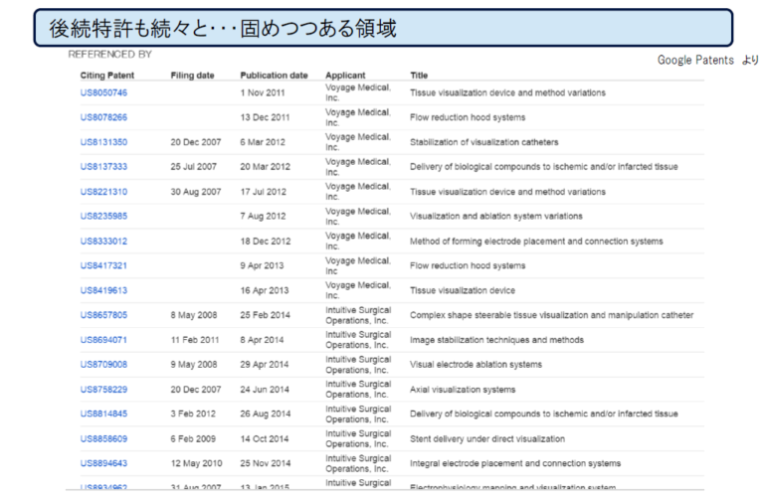
Task: Open patent link US8078266
Action: [103, 117]
